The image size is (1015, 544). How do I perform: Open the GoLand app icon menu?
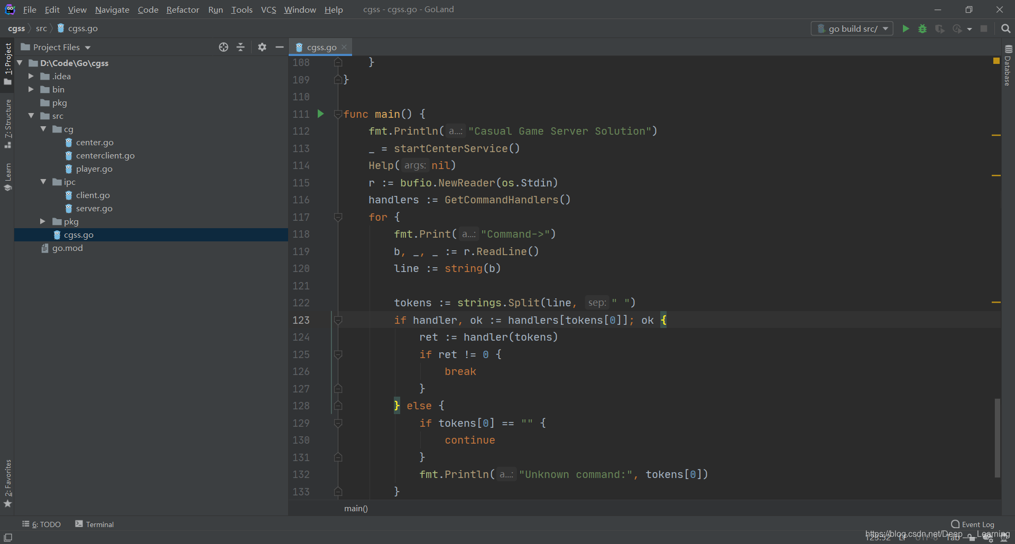(x=10, y=10)
